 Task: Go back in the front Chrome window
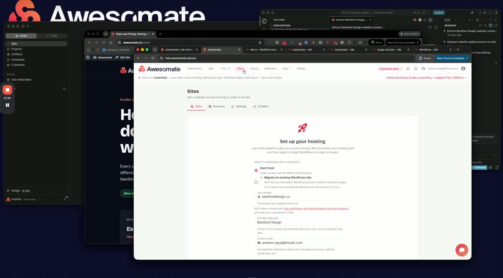138,58
